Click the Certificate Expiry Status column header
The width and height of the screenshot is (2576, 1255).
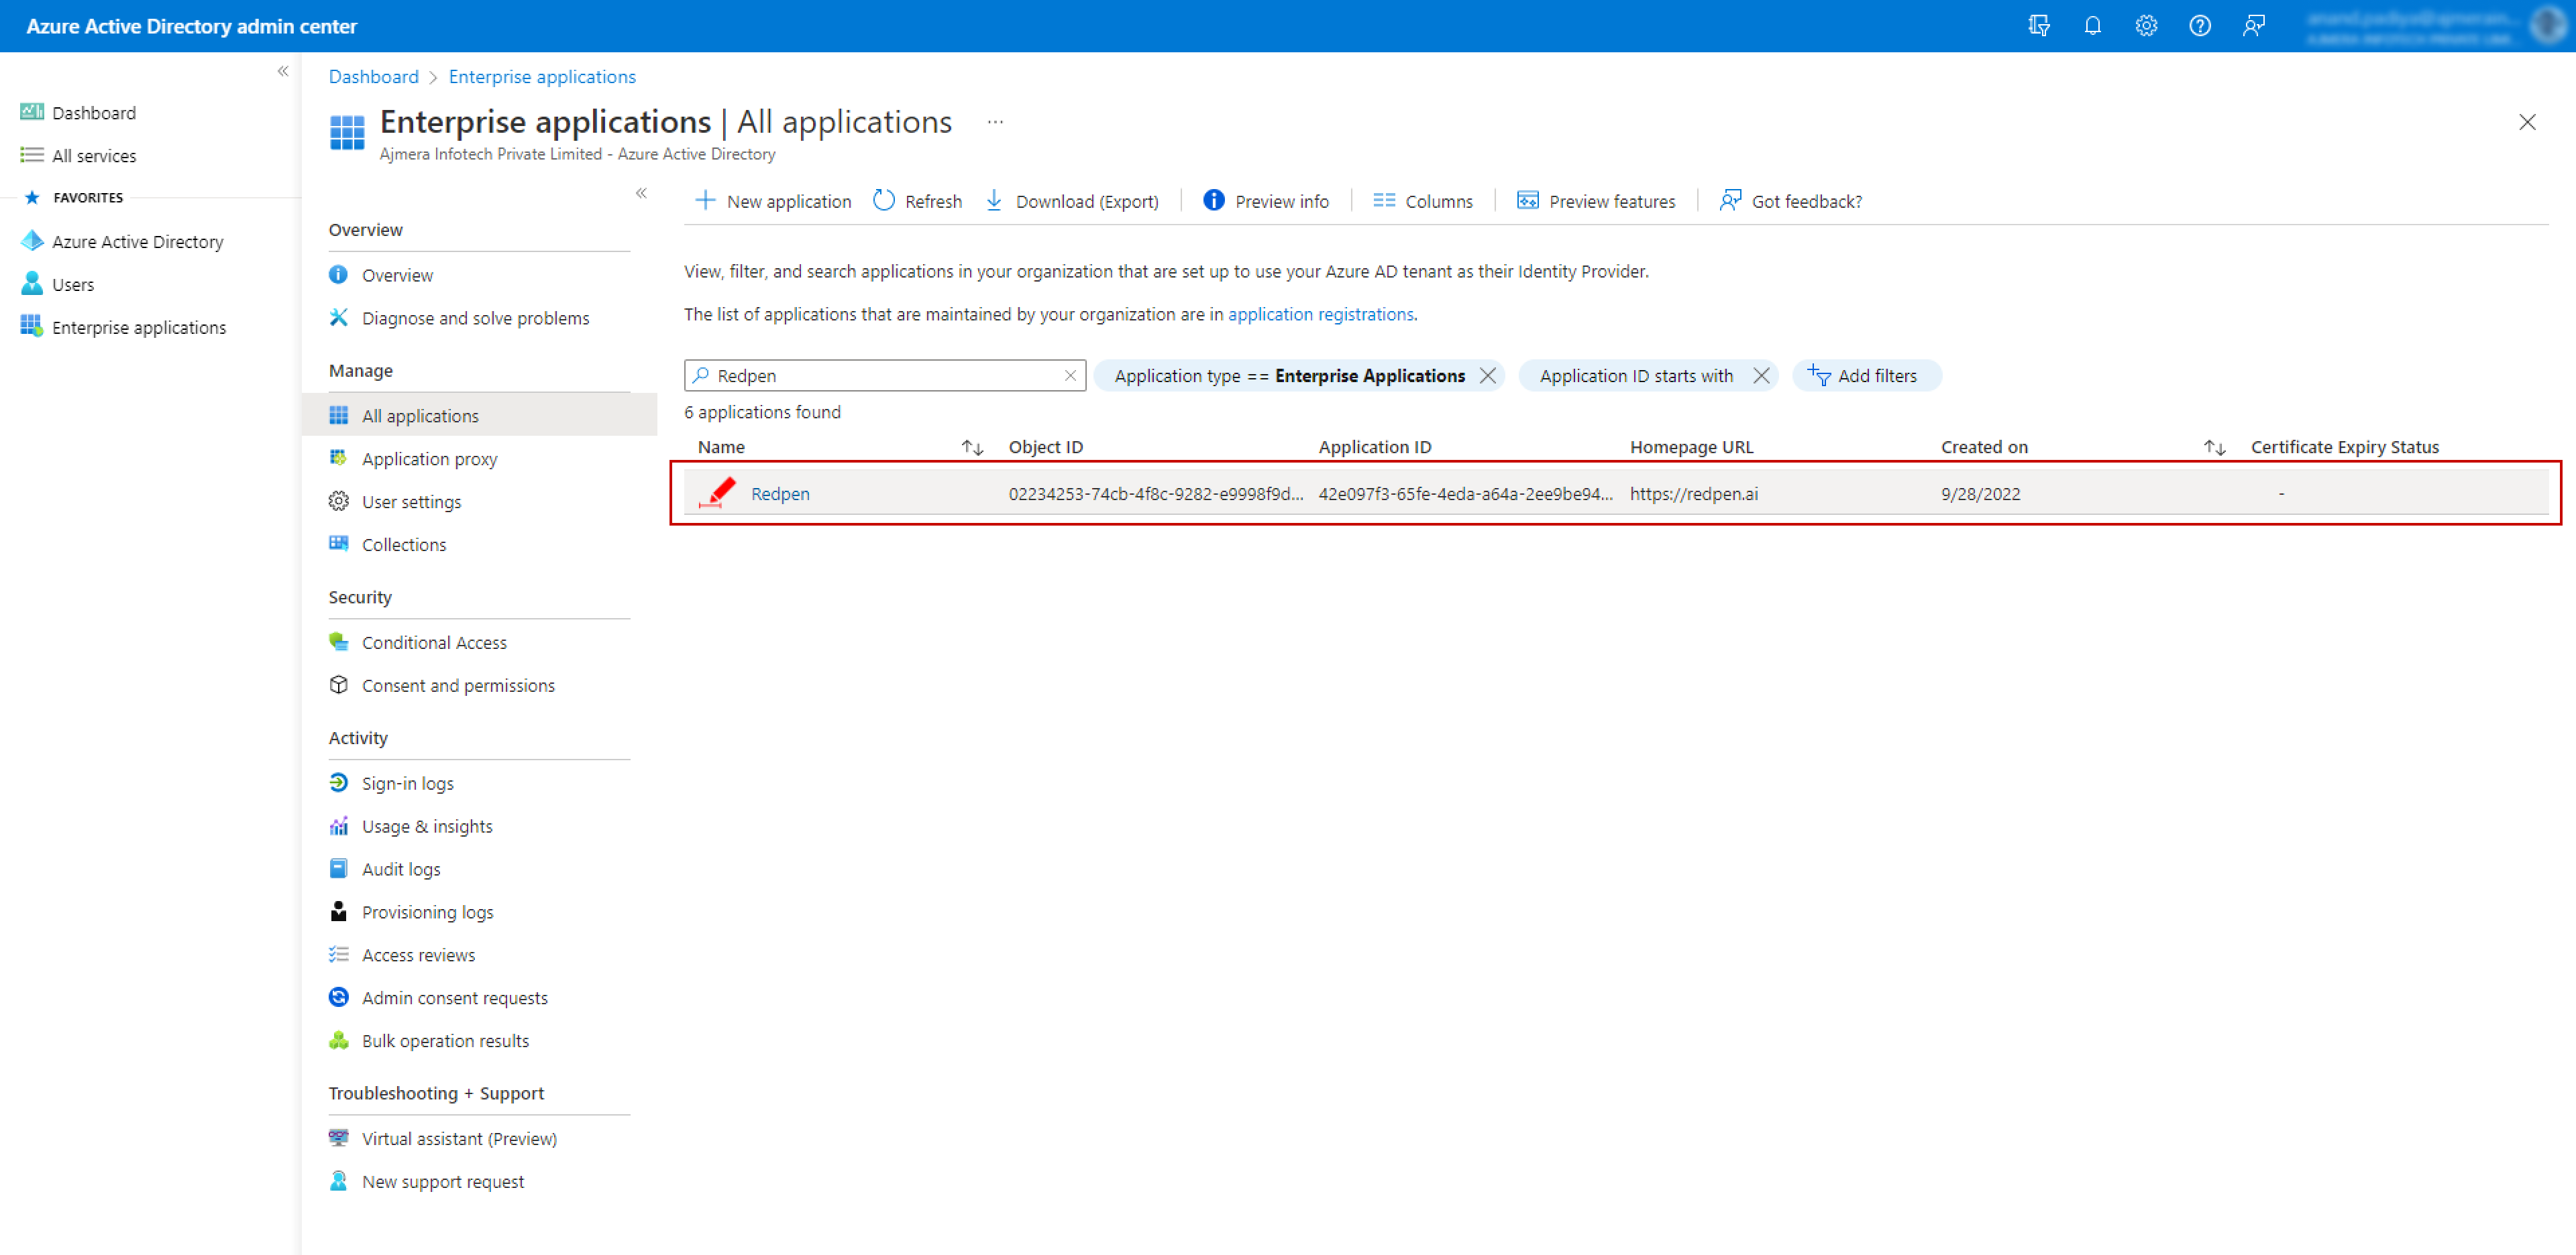(x=2344, y=448)
